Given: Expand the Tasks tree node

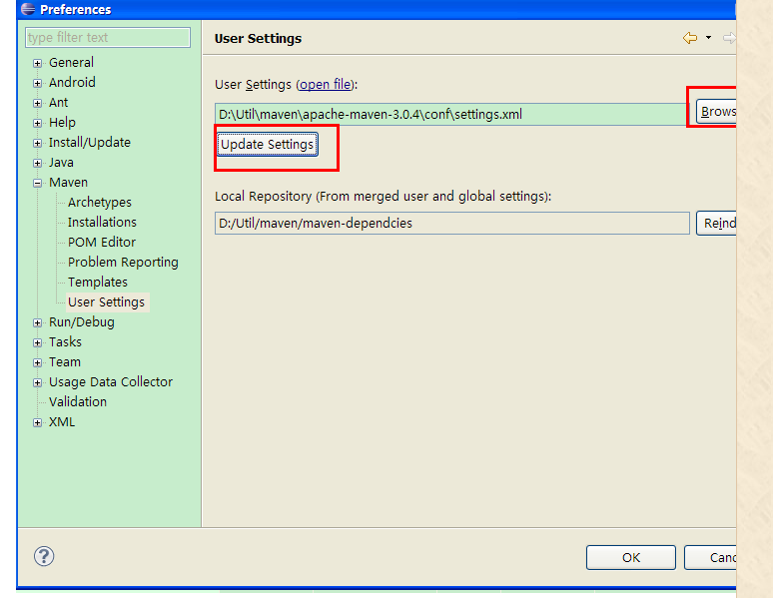Looking at the screenshot, I should tap(38, 342).
